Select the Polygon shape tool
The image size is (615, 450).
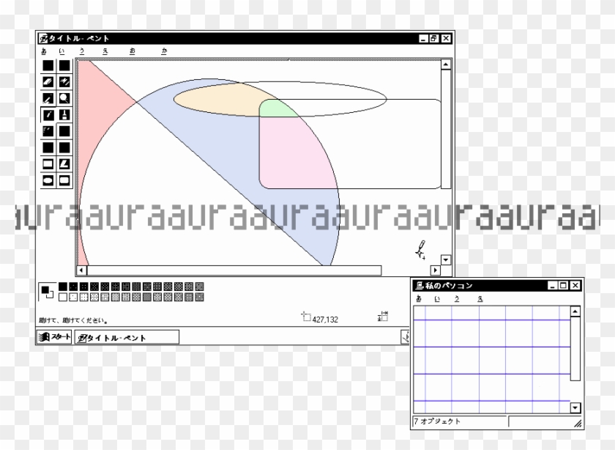tap(64, 163)
